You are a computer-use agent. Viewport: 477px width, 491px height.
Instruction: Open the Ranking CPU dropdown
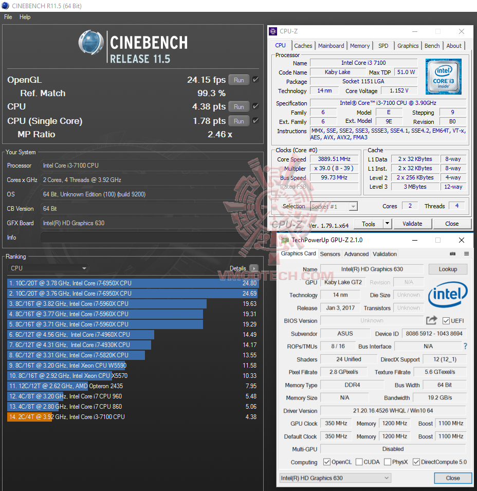pyautogui.click(x=48, y=268)
